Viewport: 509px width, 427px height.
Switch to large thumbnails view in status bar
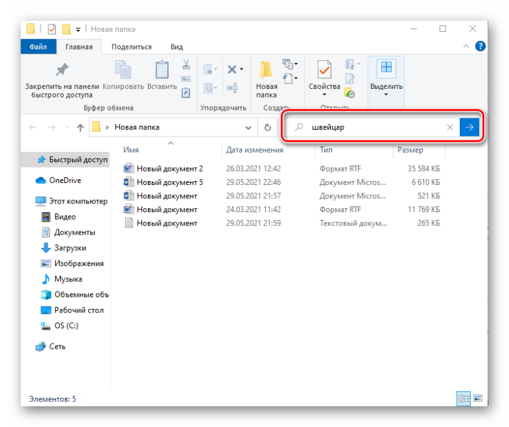(x=477, y=398)
